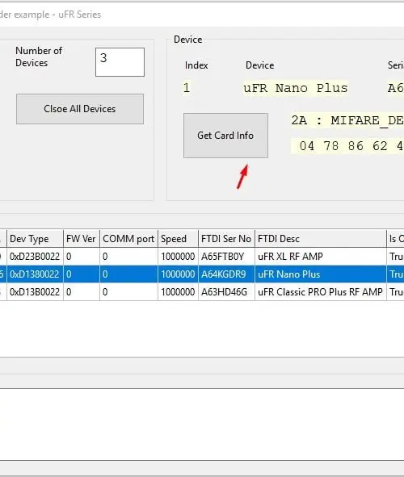Sort by Speed column header
Image resolution: width=404 pixels, height=477 pixels.
(x=178, y=239)
